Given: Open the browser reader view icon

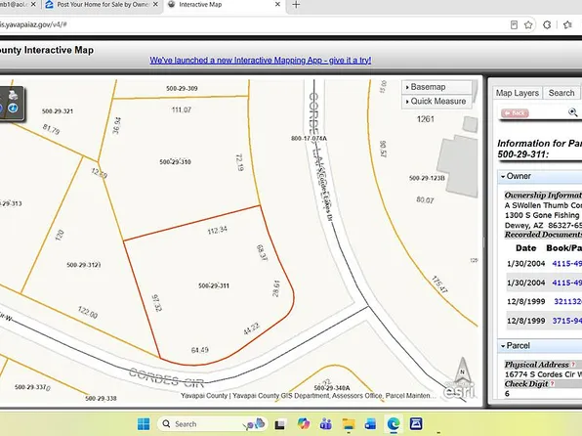Looking at the screenshot, I should click(514, 24).
